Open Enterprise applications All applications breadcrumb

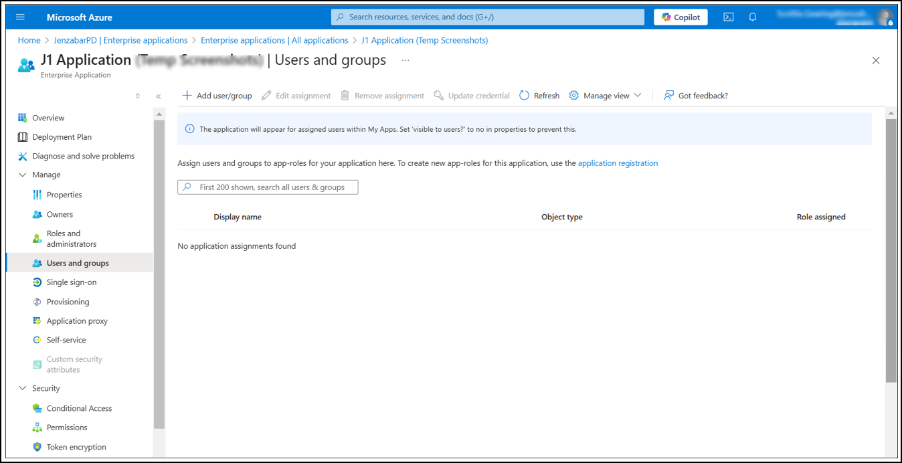274,40
